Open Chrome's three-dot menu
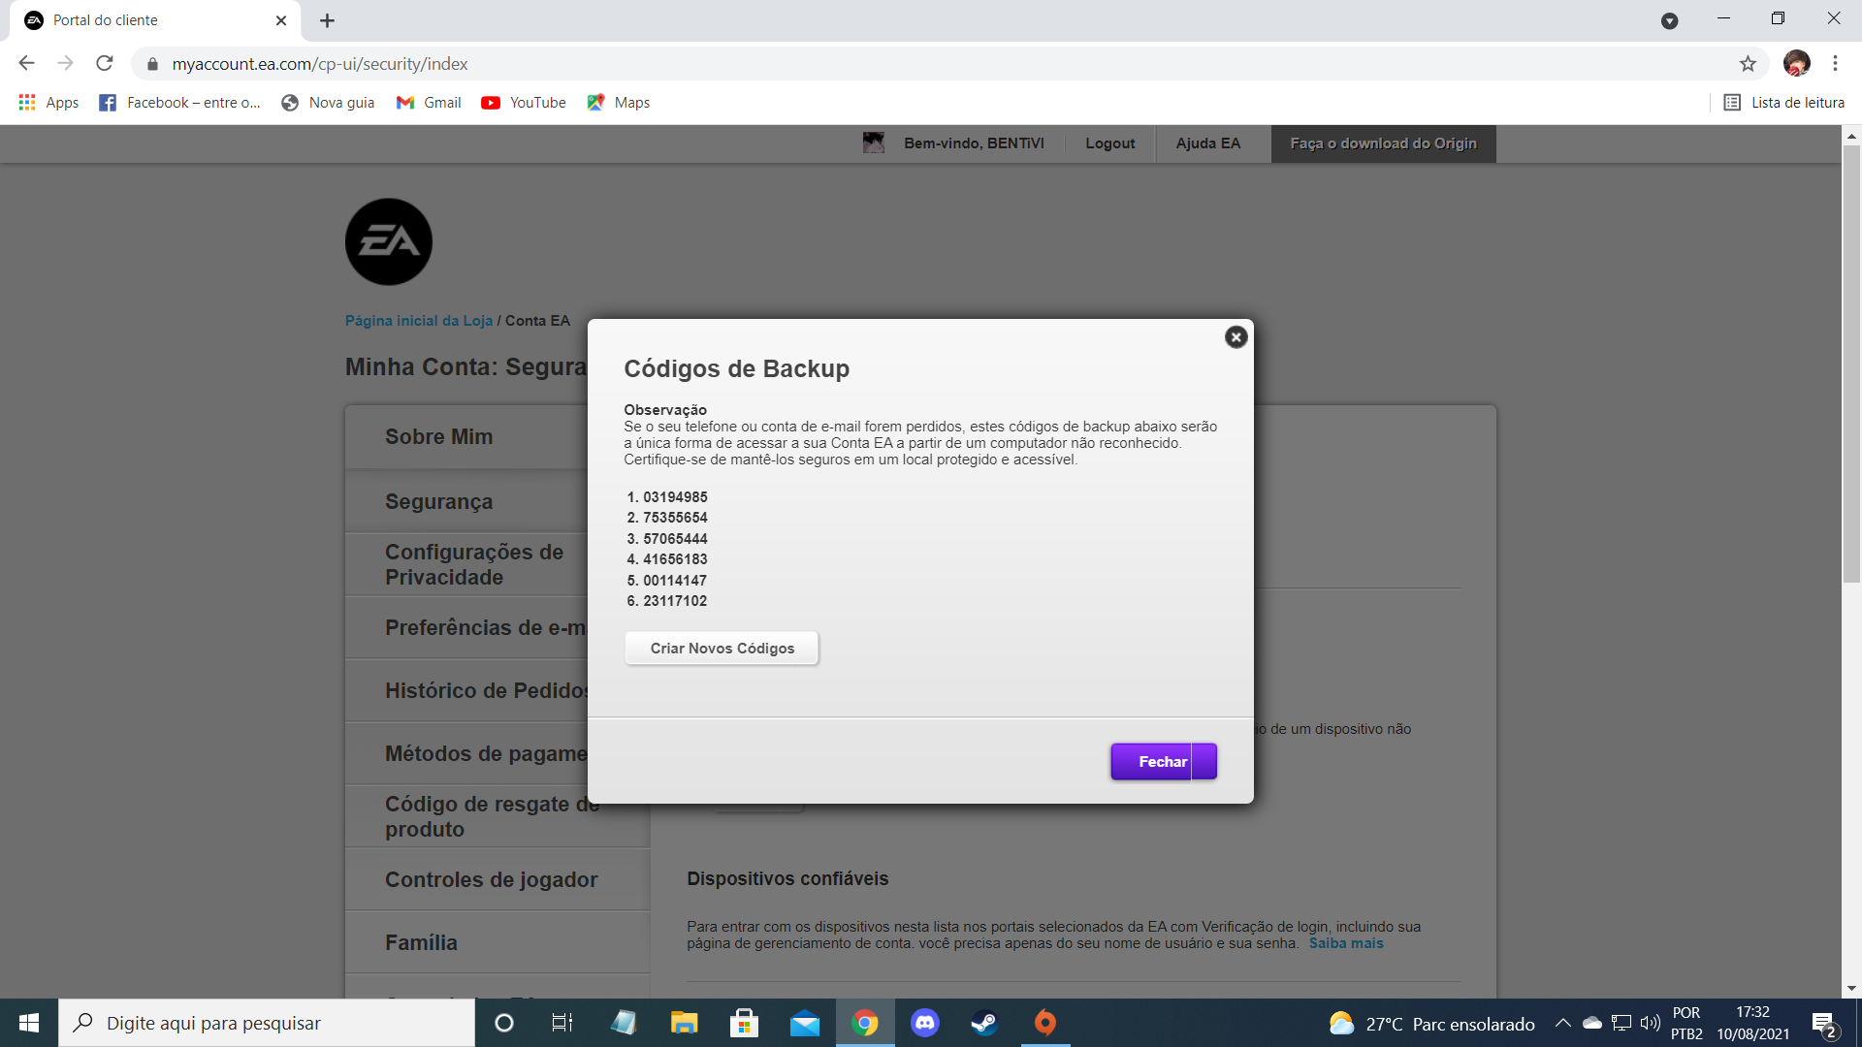 pyautogui.click(x=1835, y=64)
